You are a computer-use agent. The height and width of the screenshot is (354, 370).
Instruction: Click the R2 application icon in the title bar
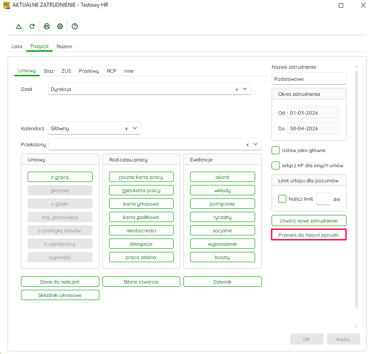coord(7,5)
